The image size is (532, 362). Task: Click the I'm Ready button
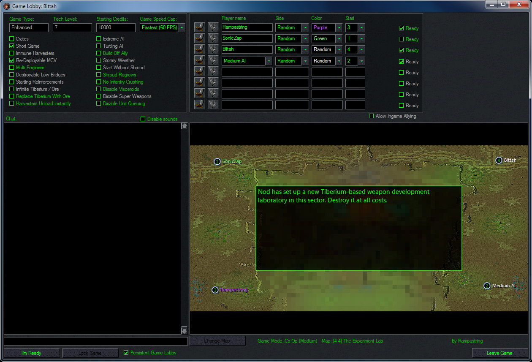coord(32,353)
